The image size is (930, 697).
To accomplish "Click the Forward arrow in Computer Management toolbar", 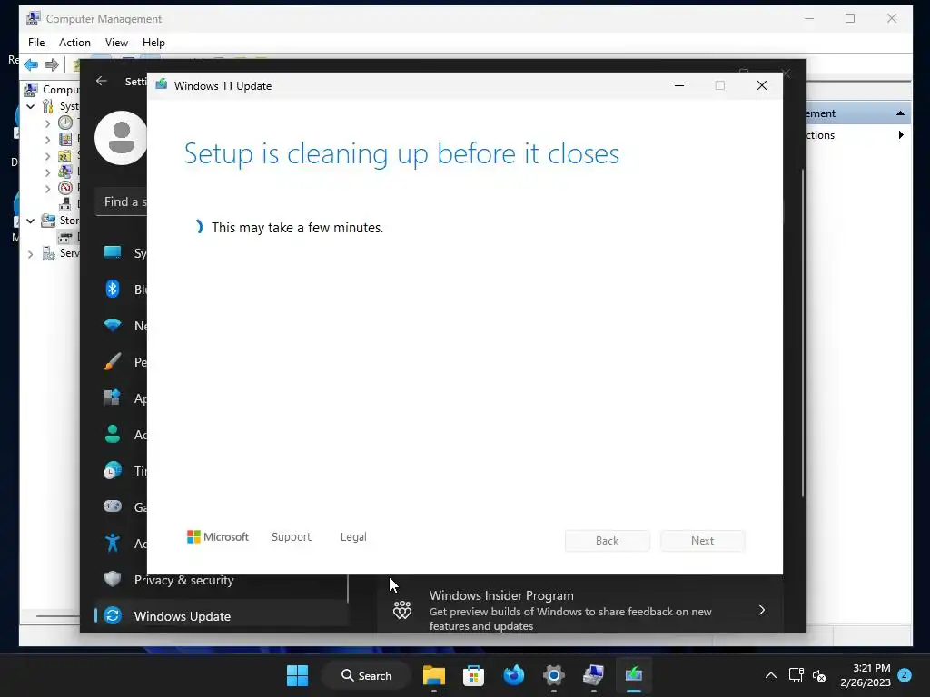I will click(x=52, y=64).
